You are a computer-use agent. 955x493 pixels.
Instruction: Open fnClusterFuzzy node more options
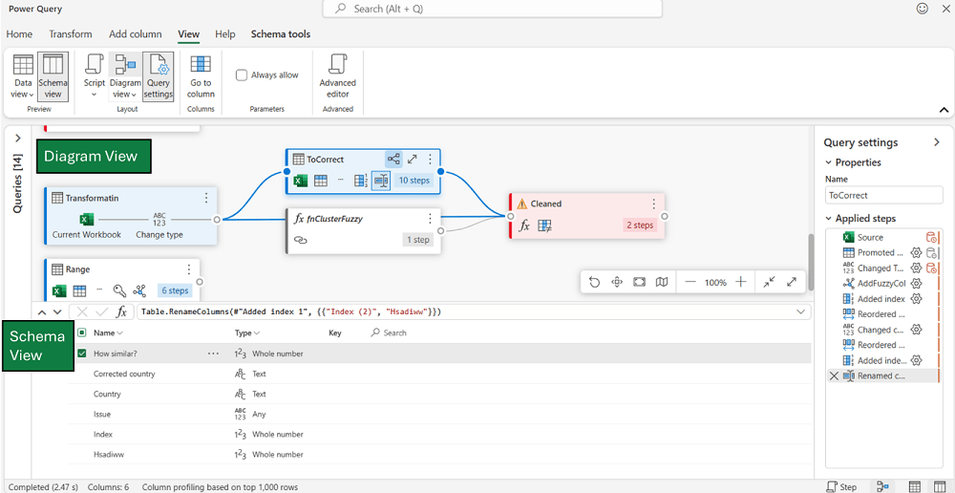tap(430, 218)
